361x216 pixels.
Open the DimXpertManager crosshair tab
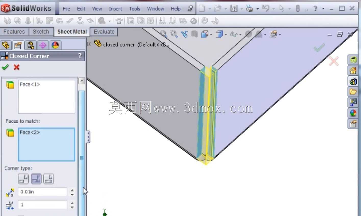pos(43,45)
